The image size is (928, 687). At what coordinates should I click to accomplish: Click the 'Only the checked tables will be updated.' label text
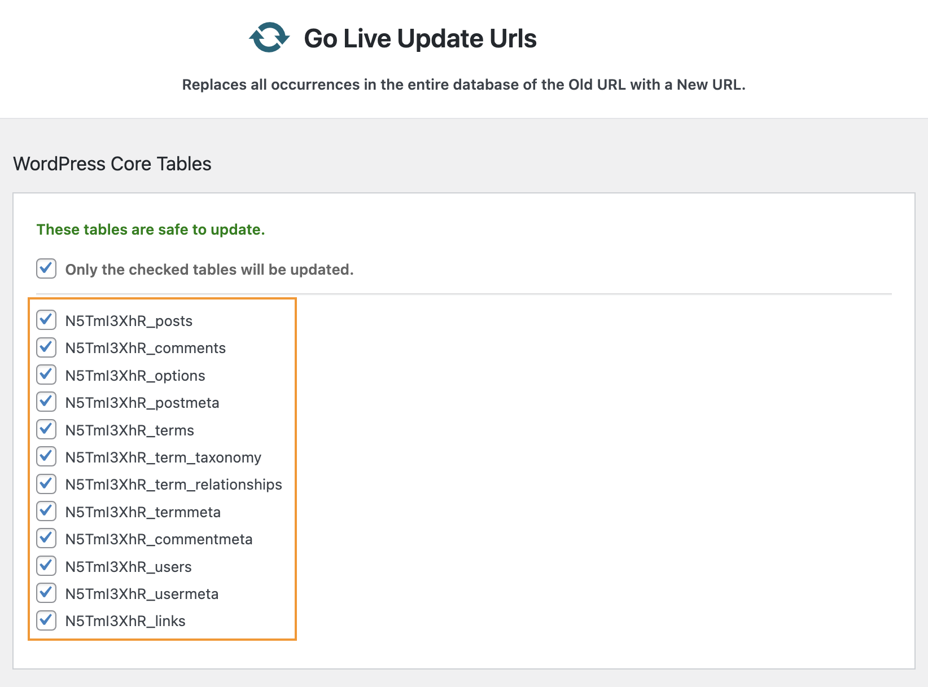click(x=209, y=270)
